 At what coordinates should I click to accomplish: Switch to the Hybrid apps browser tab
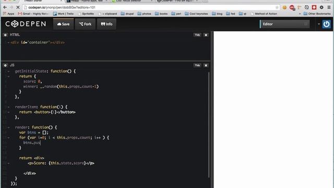point(87,1)
